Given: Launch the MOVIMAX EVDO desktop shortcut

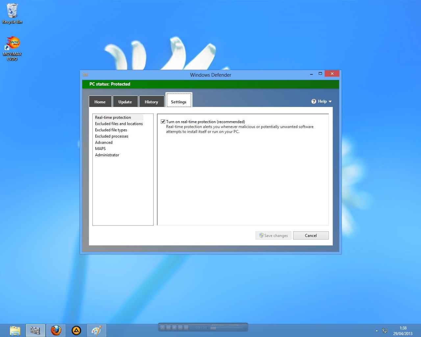Looking at the screenshot, I should pyautogui.click(x=12, y=48).
